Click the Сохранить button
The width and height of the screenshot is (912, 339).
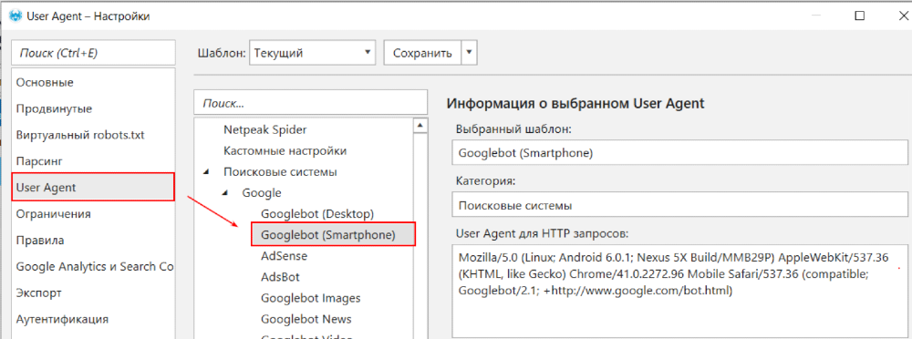pos(422,53)
